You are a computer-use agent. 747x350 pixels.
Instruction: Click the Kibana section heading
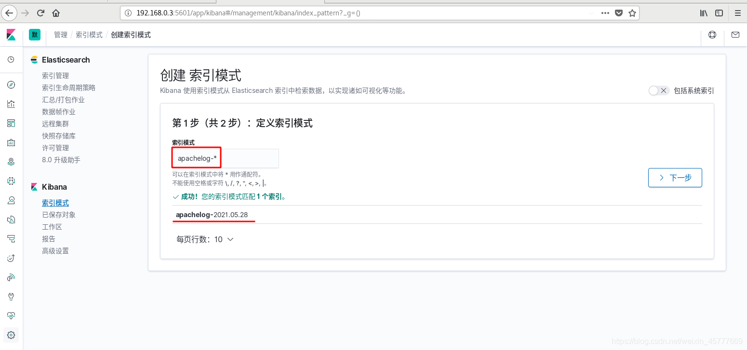click(x=54, y=187)
